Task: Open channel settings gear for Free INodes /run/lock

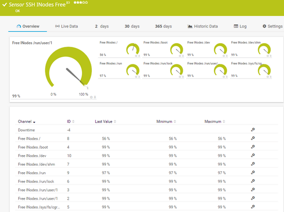Action: click(253, 181)
